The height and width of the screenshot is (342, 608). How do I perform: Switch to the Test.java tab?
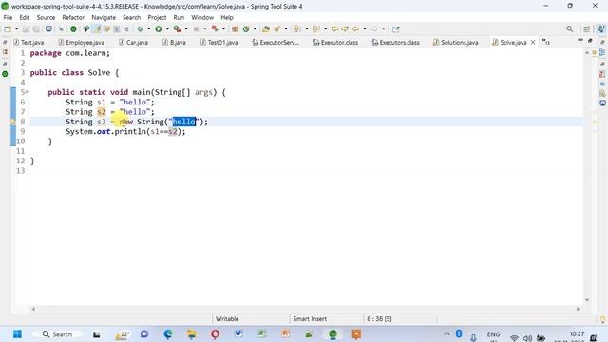tap(29, 42)
